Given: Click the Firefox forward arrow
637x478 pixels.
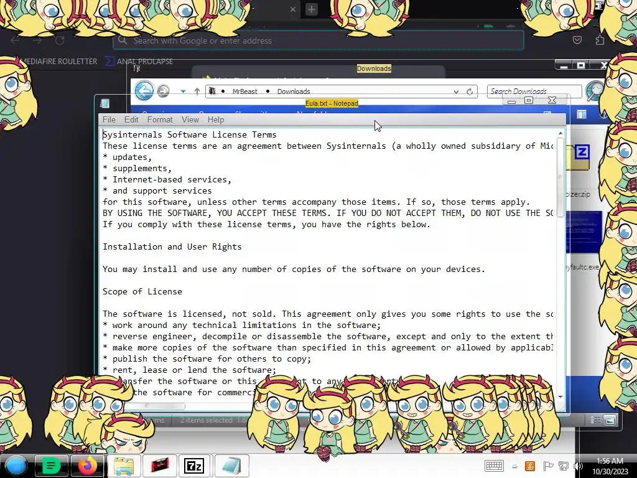Looking at the screenshot, I should [x=37, y=40].
